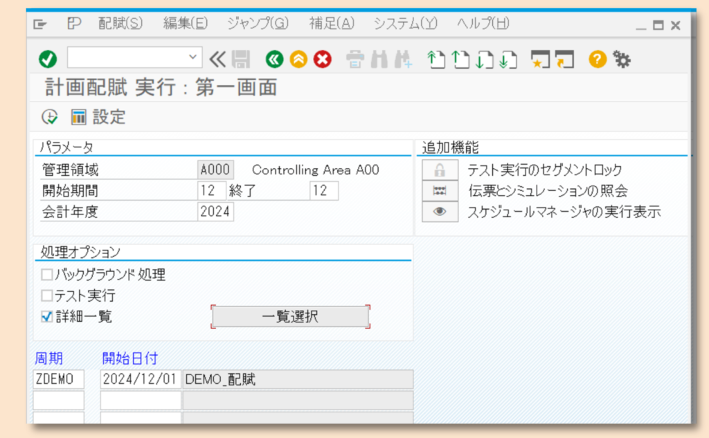Collapse command field with double-chevron icon
Viewport: 709px width, 438px height.
(x=217, y=60)
